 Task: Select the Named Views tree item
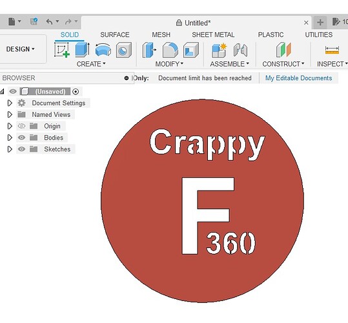tap(51, 114)
